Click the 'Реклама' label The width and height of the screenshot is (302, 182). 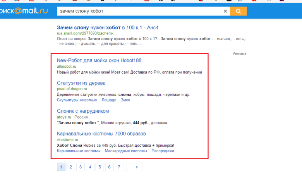tap(240, 54)
